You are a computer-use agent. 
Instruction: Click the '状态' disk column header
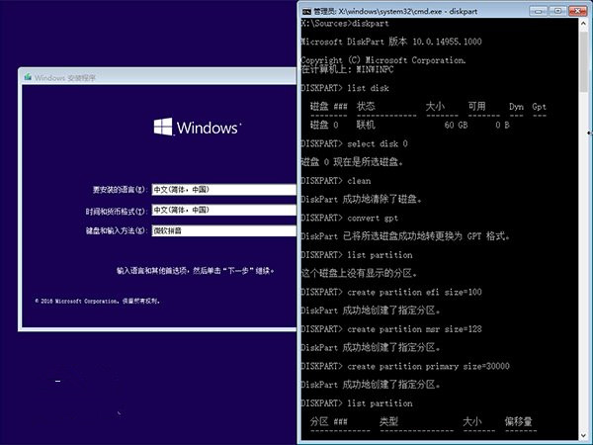[x=366, y=107]
